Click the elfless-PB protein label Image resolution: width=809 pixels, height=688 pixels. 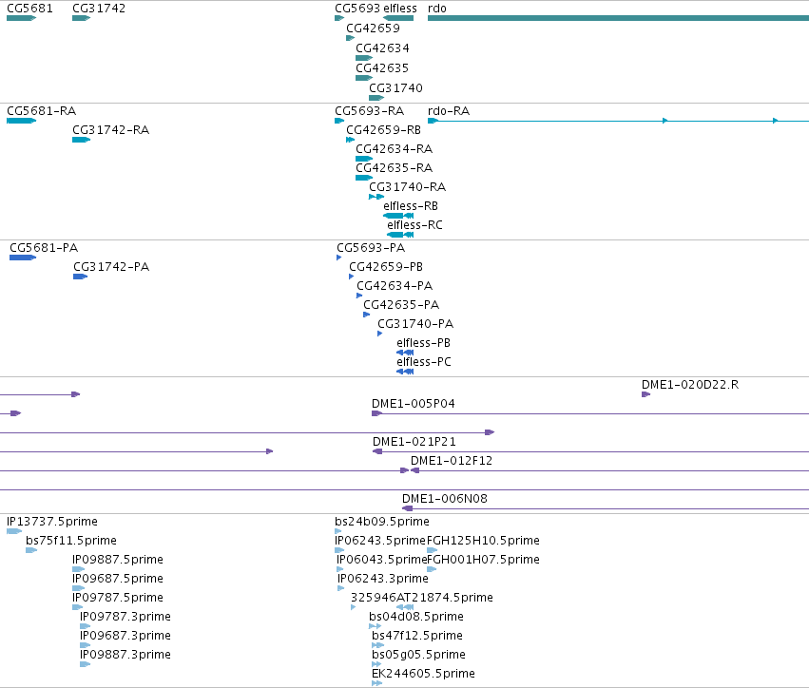tap(424, 343)
